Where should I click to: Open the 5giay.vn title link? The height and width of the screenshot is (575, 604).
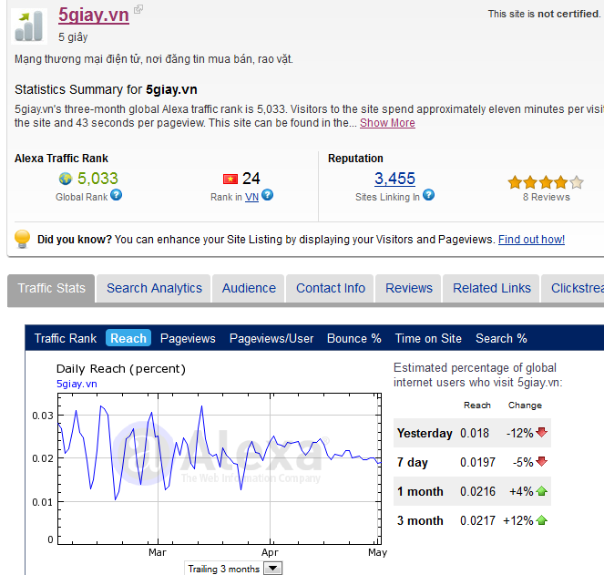[x=93, y=15]
